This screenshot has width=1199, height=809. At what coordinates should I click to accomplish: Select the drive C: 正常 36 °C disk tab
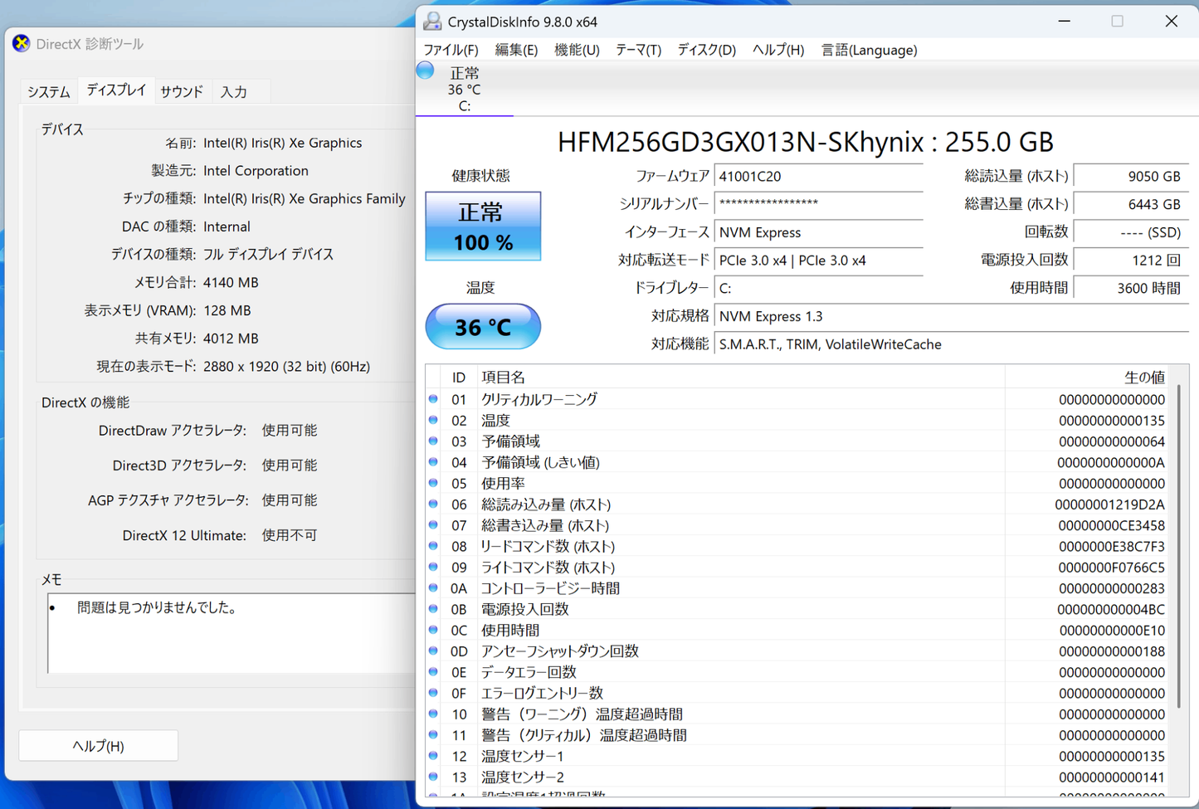[x=465, y=89]
